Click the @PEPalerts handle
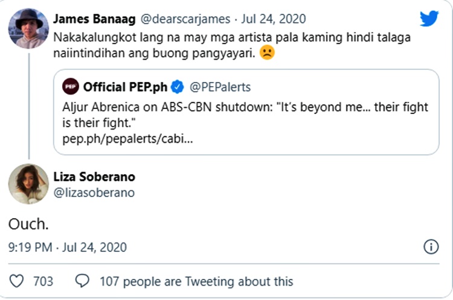Screen dimensions: 453x300 [220, 87]
